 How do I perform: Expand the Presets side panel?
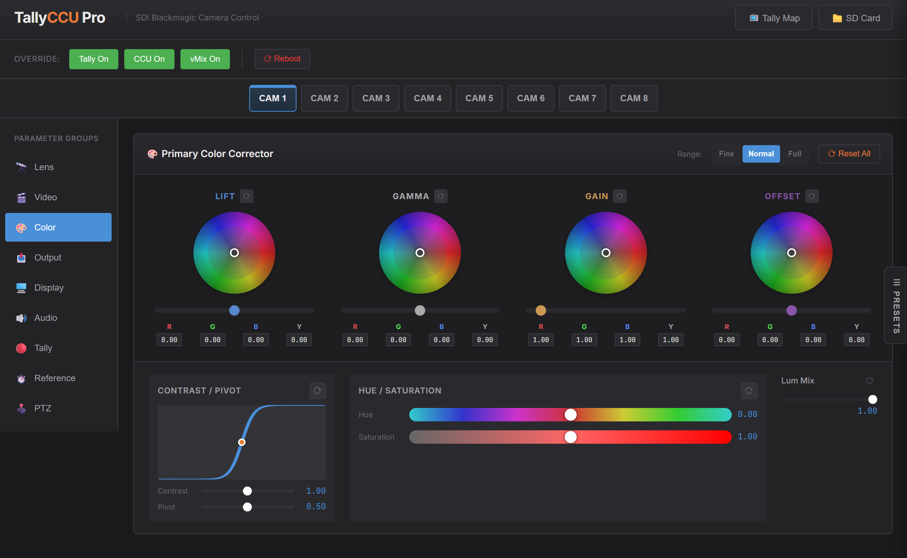896,305
